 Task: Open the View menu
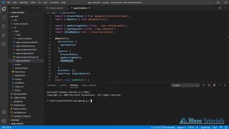coord(33,3)
